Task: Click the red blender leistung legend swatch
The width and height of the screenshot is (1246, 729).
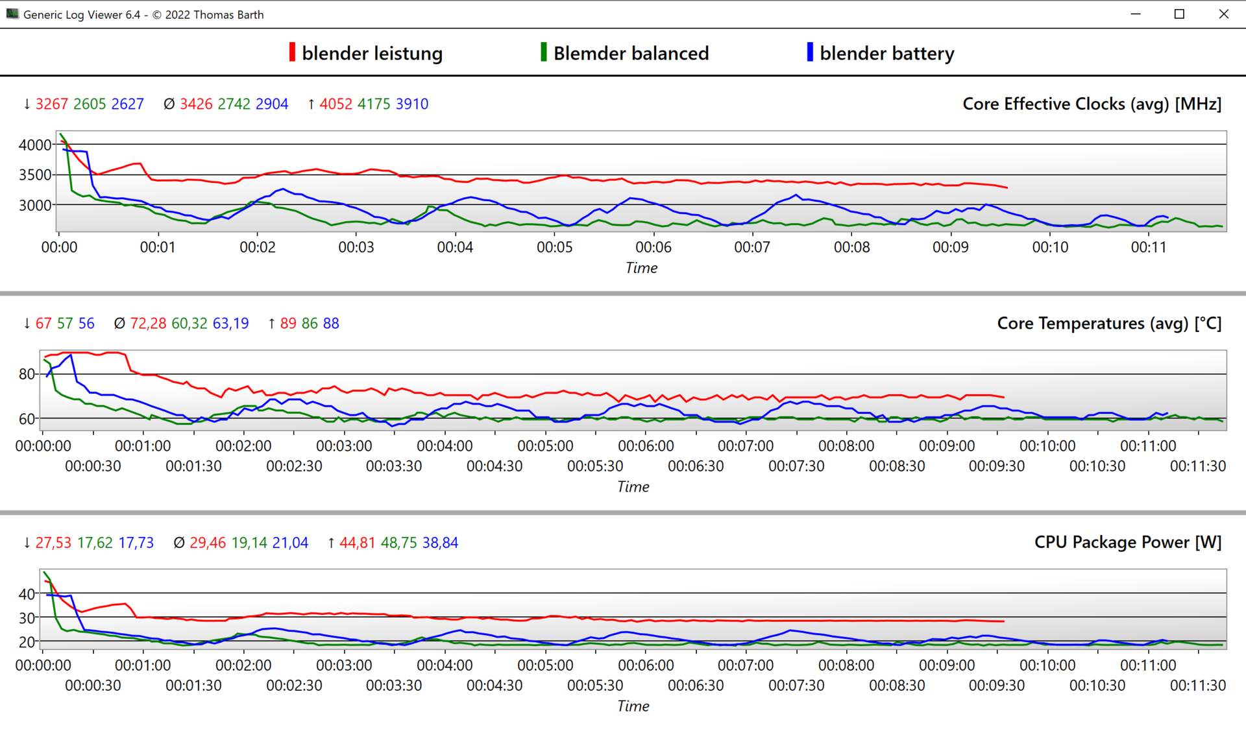Action: click(x=292, y=53)
